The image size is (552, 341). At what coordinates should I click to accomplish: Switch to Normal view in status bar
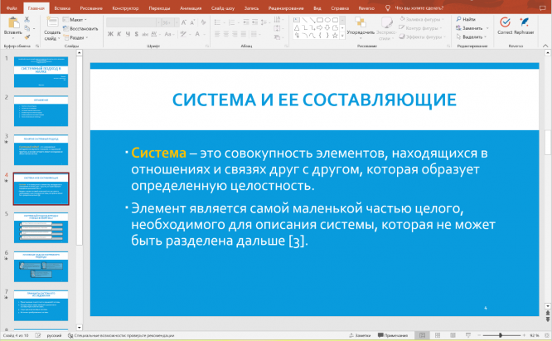point(424,335)
